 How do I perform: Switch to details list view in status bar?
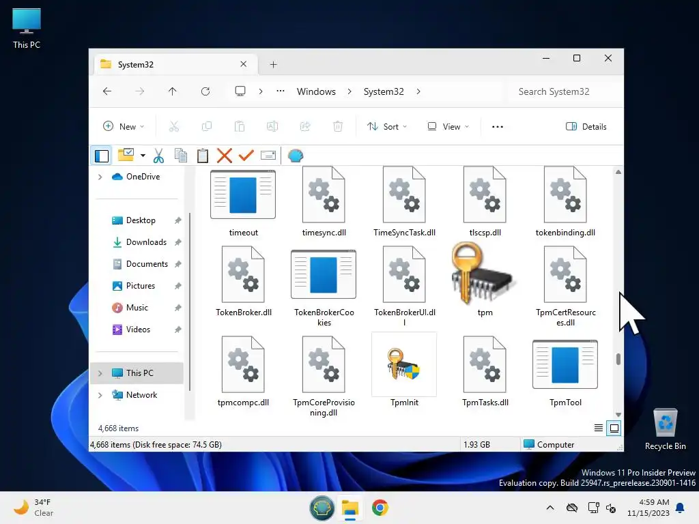point(598,428)
